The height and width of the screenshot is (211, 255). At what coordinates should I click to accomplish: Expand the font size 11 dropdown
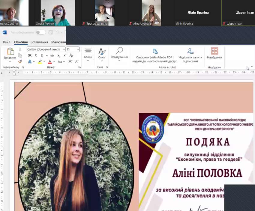[x=78, y=49]
